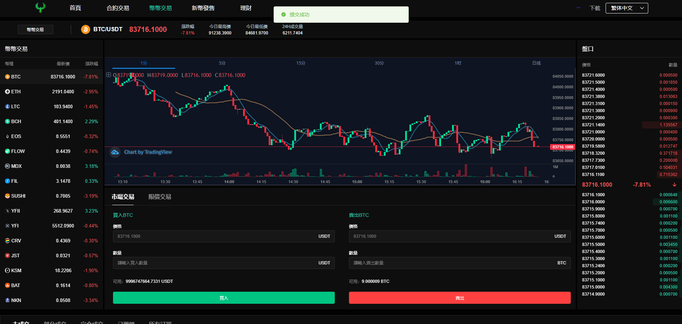Expand the chart OHLC legend box
This screenshot has width=682, height=324.
[109, 75]
